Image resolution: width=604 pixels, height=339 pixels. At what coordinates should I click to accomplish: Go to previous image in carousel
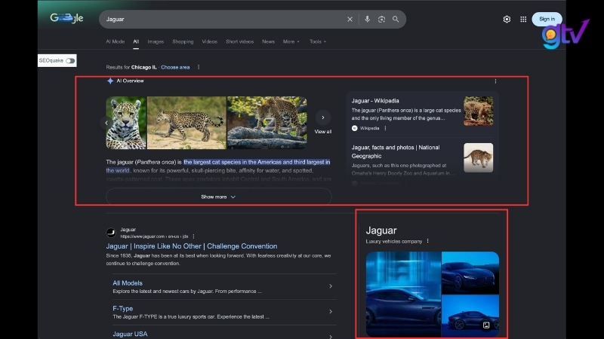pos(106,123)
